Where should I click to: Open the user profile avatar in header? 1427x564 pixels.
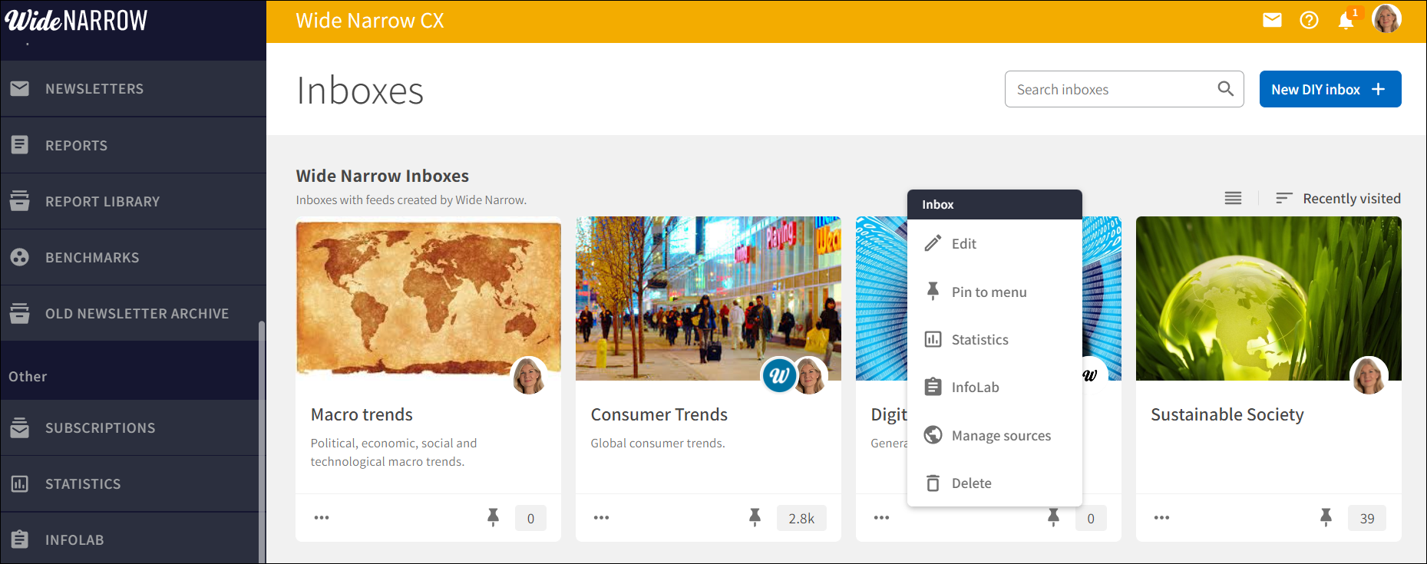click(x=1386, y=18)
